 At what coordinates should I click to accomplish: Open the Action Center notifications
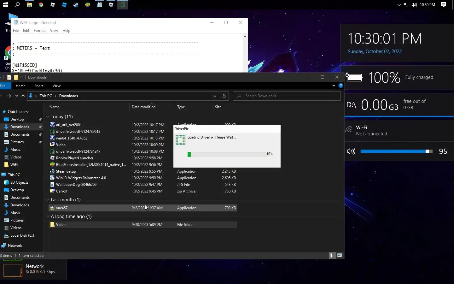click(444, 5)
